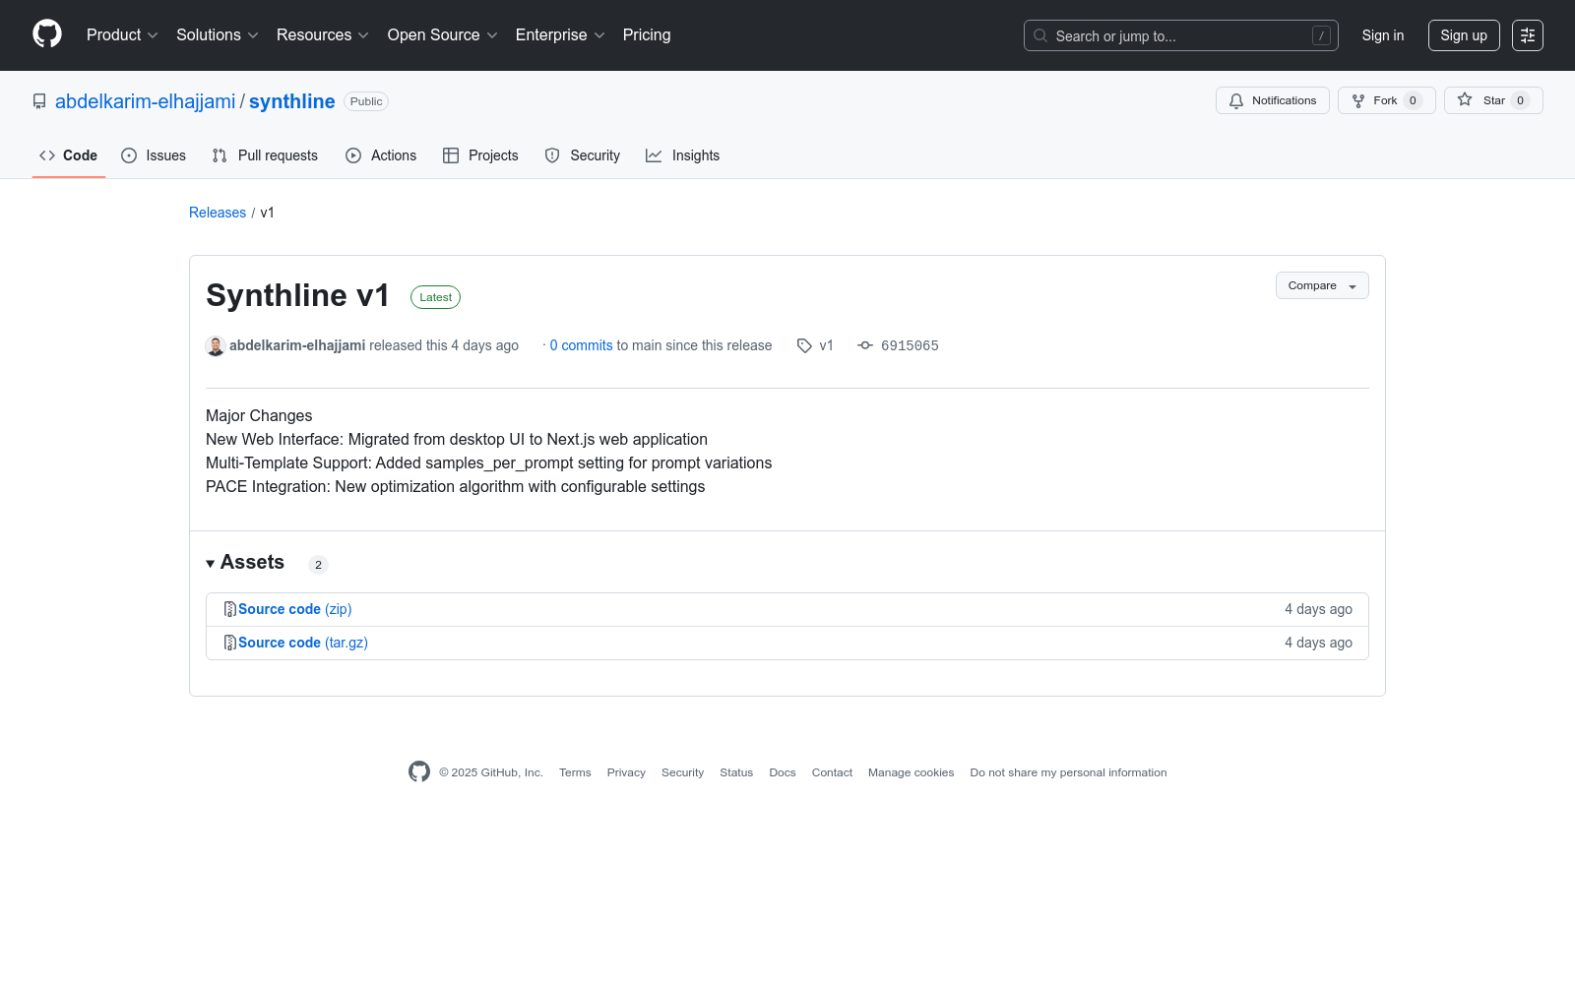This screenshot has width=1575, height=984.
Task: Open the v1 tag link
Action: point(815,345)
